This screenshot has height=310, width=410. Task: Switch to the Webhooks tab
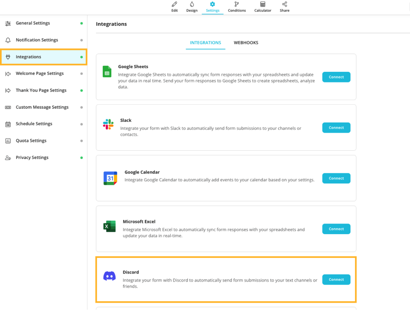tap(246, 43)
